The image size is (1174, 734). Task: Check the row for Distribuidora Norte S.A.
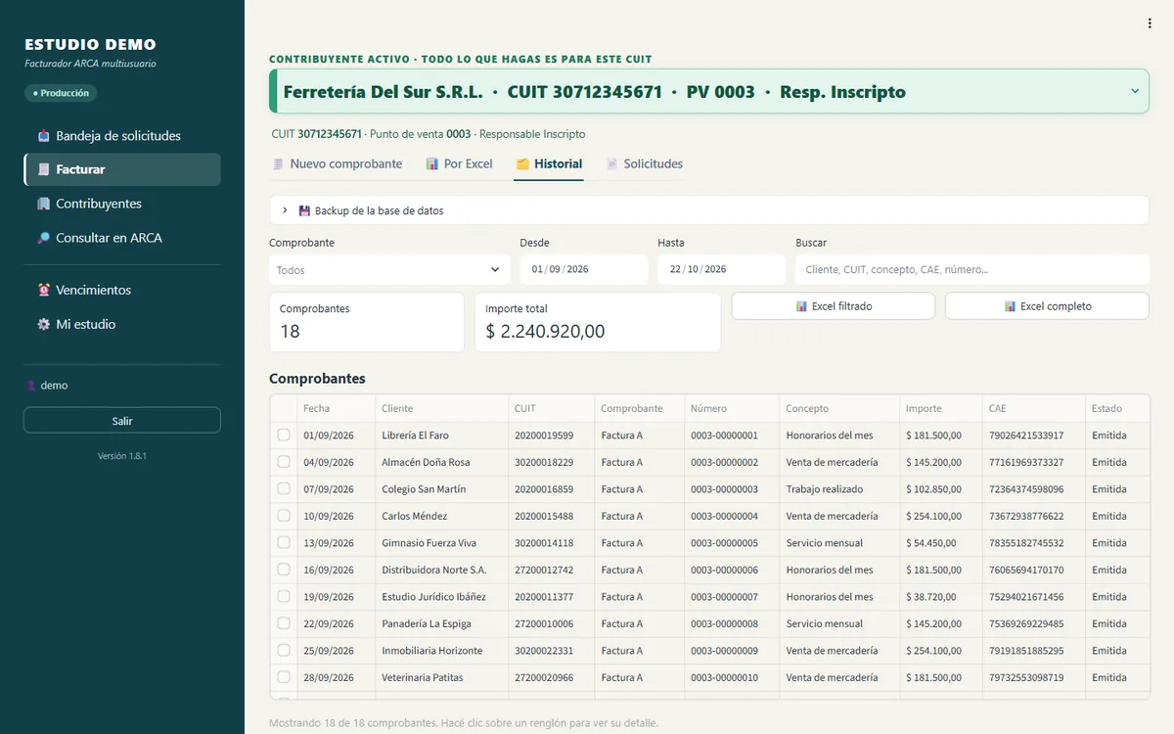pos(284,570)
